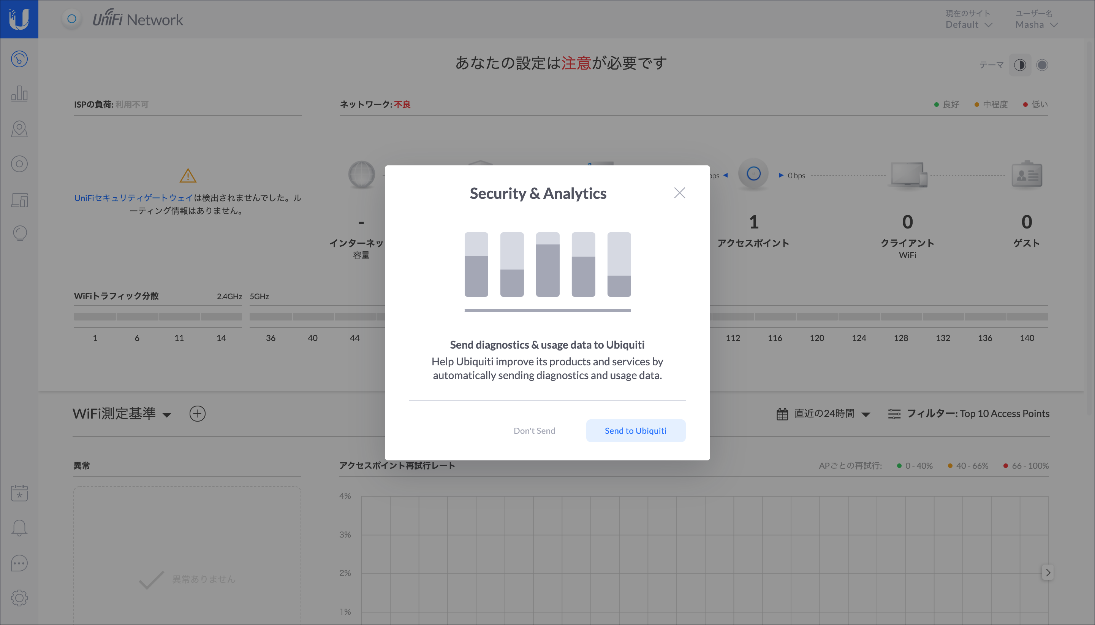
Task: Click the アクセスポイント count label
Action: [x=753, y=243]
